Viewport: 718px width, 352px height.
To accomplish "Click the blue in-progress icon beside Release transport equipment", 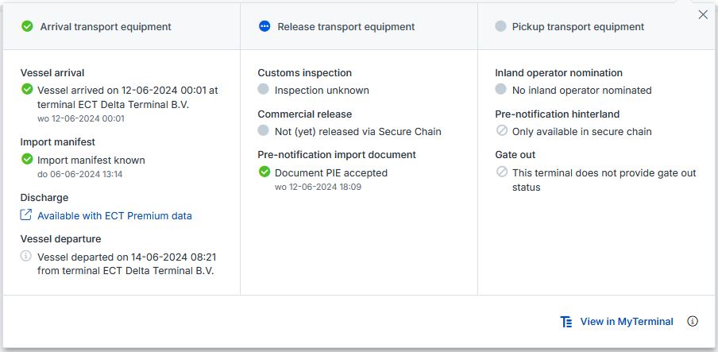I will 264,26.
